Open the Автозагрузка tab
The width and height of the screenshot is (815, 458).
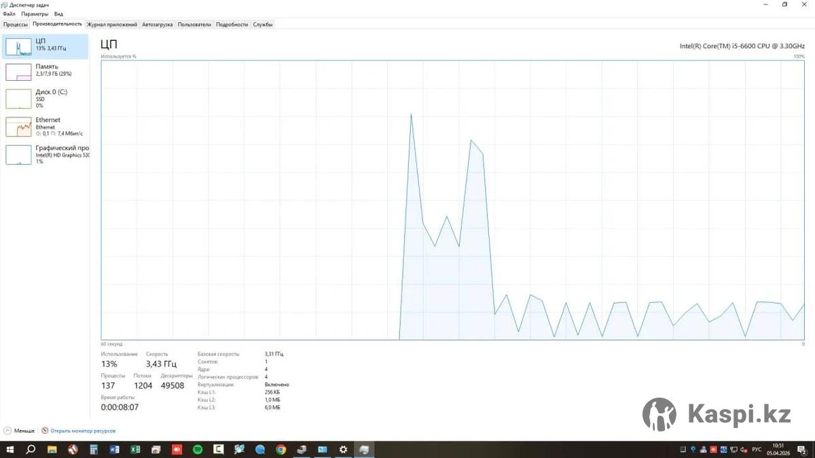tap(157, 24)
